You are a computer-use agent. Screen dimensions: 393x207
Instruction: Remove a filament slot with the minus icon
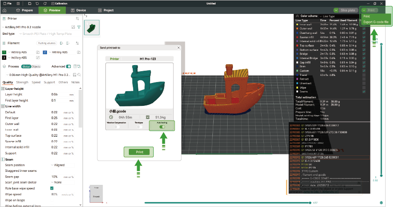pos(68,43)
